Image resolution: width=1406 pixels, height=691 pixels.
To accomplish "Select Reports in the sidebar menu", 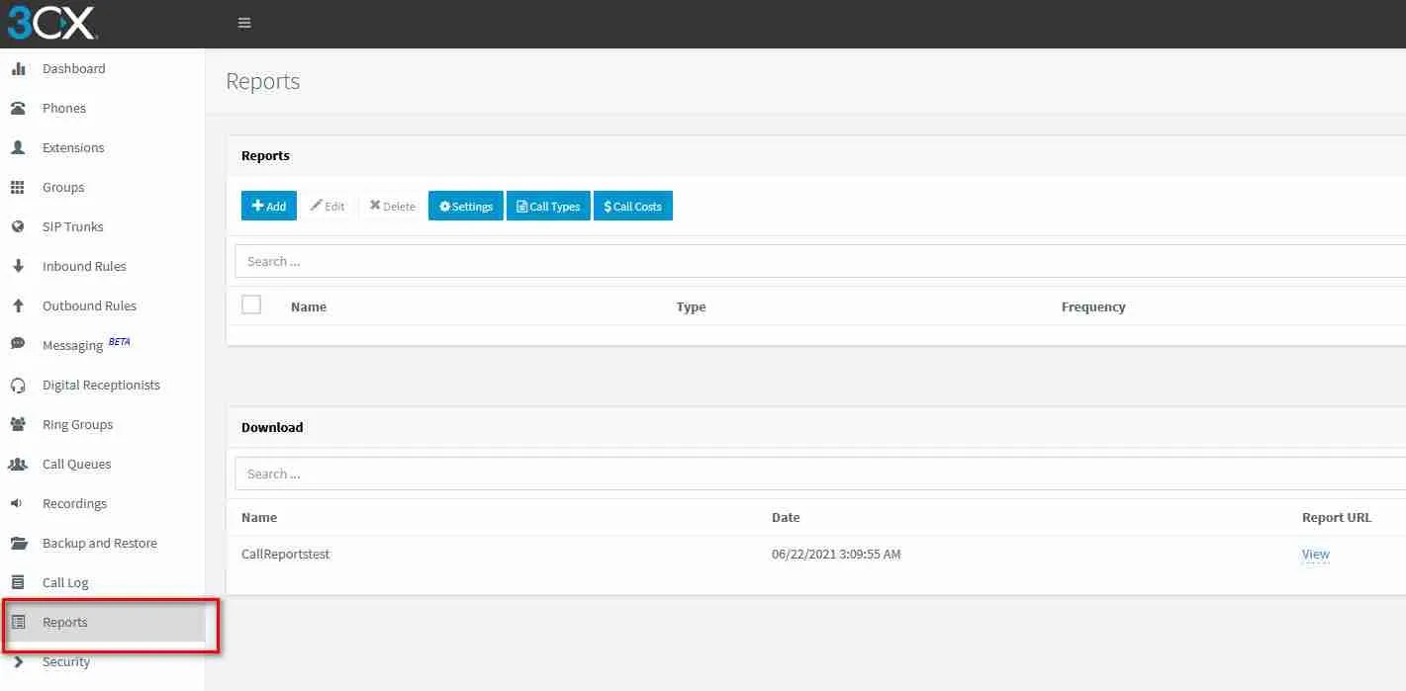I will 65,622.
